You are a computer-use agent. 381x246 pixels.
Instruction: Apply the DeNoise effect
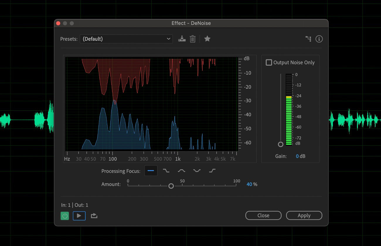(304, 215)
